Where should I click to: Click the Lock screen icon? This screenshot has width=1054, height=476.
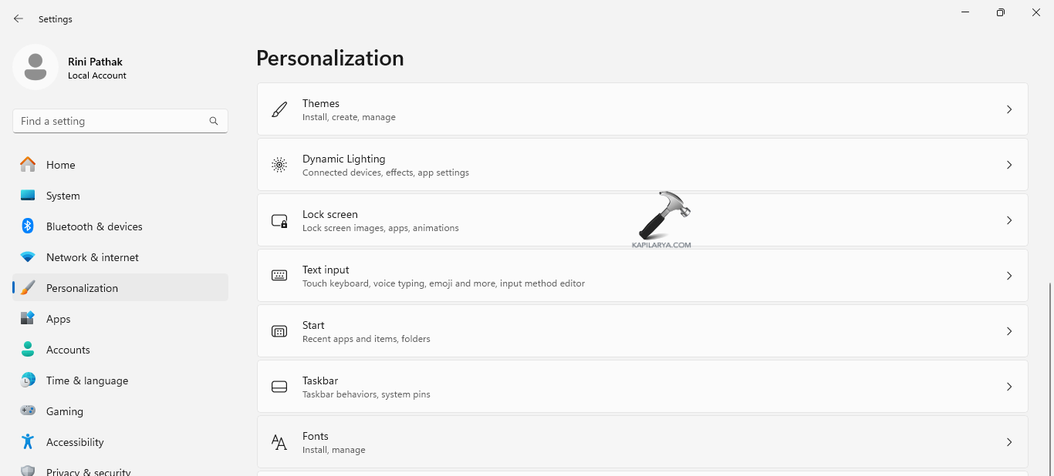coord(279,220)
